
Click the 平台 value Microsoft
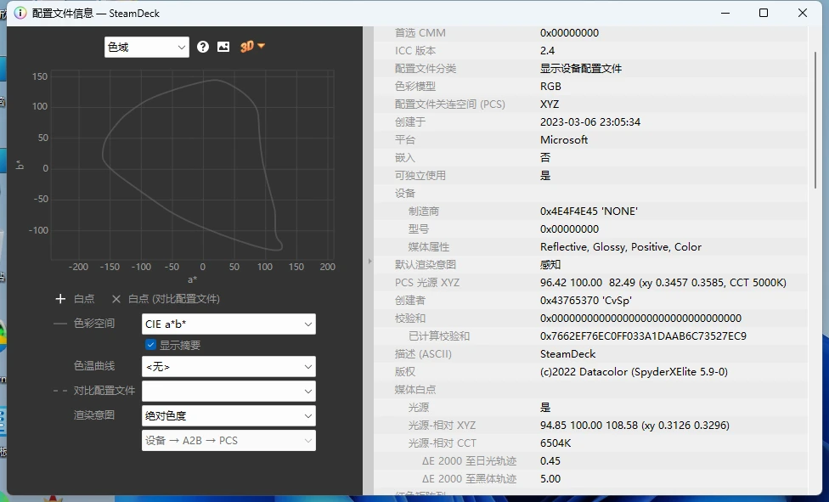(564, 139)
